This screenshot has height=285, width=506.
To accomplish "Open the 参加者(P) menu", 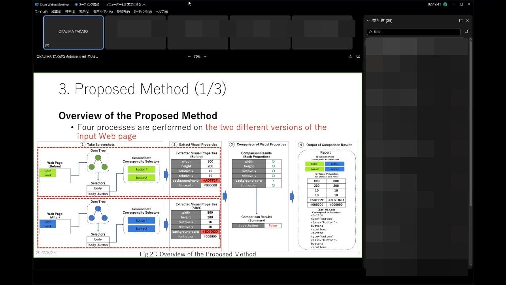I will (x=123, y=12).
